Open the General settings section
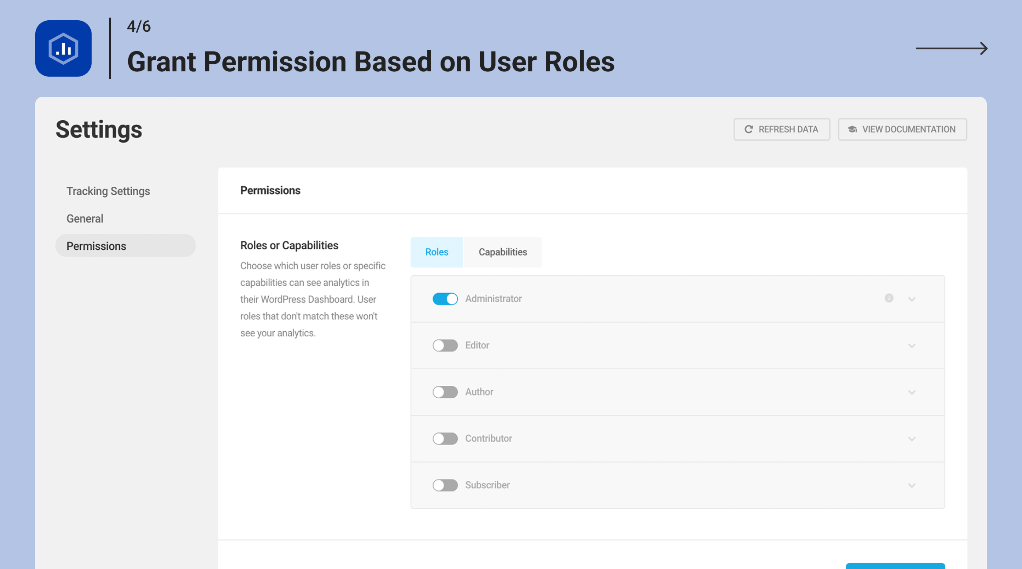 coord(85,219)
